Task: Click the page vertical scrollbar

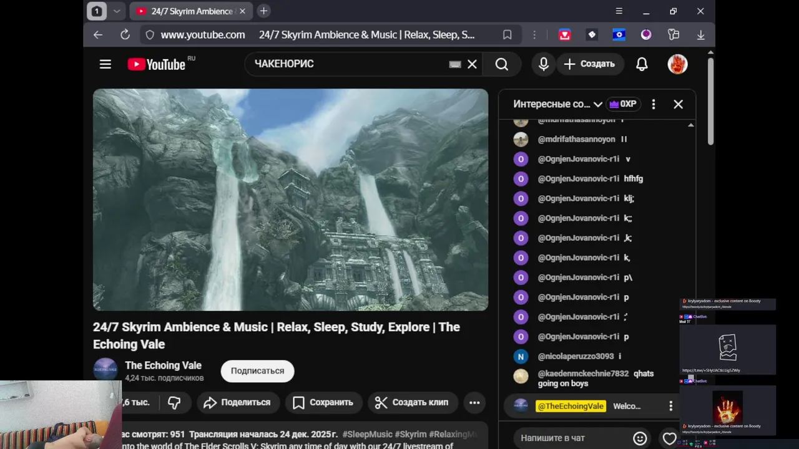Action: click(710, 100)
